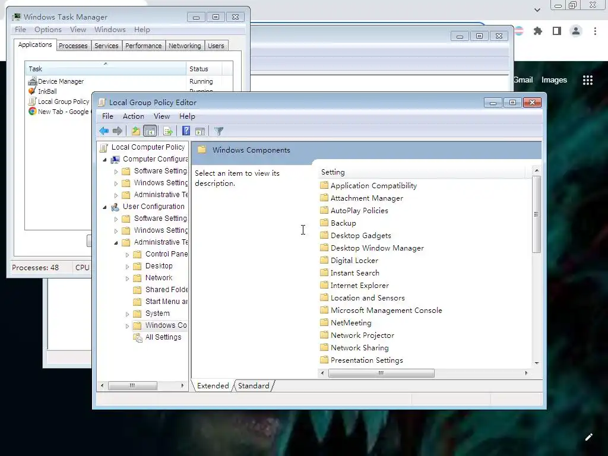
Task: Click the Device Manager icon in Task Manager
Action: click(33, 81)
